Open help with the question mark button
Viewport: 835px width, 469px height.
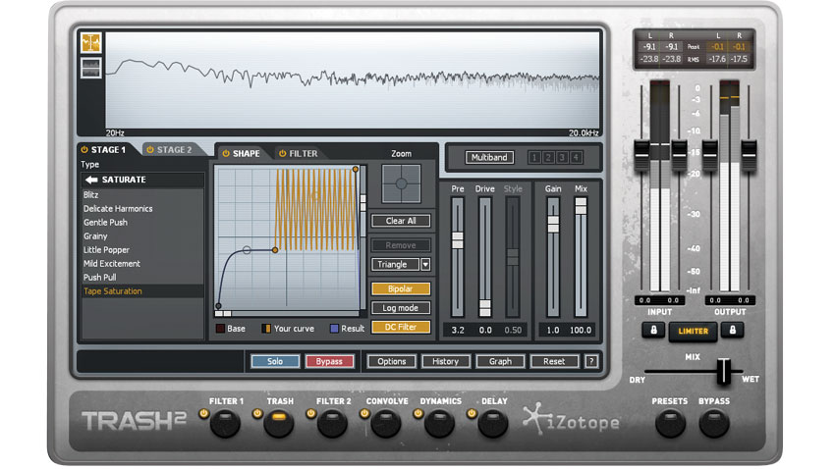(591, 362)
